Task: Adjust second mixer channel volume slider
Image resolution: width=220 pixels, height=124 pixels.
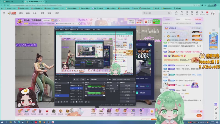Action: 97,96
